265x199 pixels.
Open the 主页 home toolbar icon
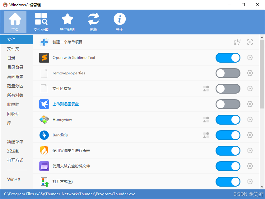tap(15, 22)
